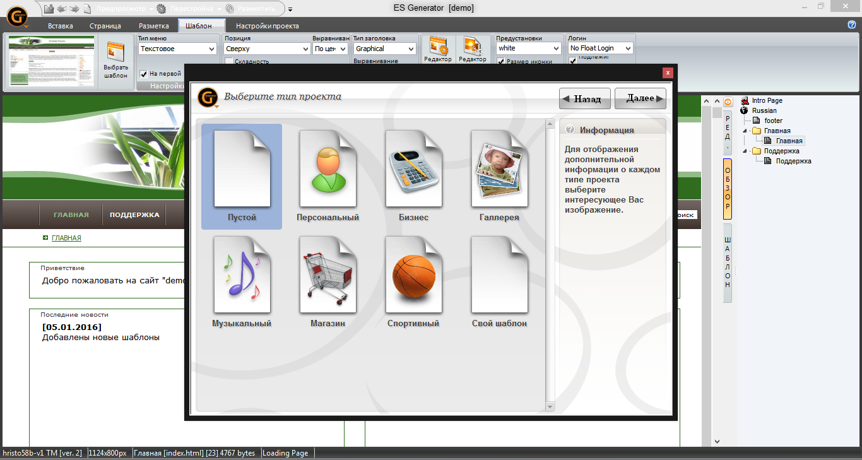The height and width of the screenshot is (460, 862).
Task: Open the Настройки проекта tab
Action: pyautogui.click(x=267, y=26)
